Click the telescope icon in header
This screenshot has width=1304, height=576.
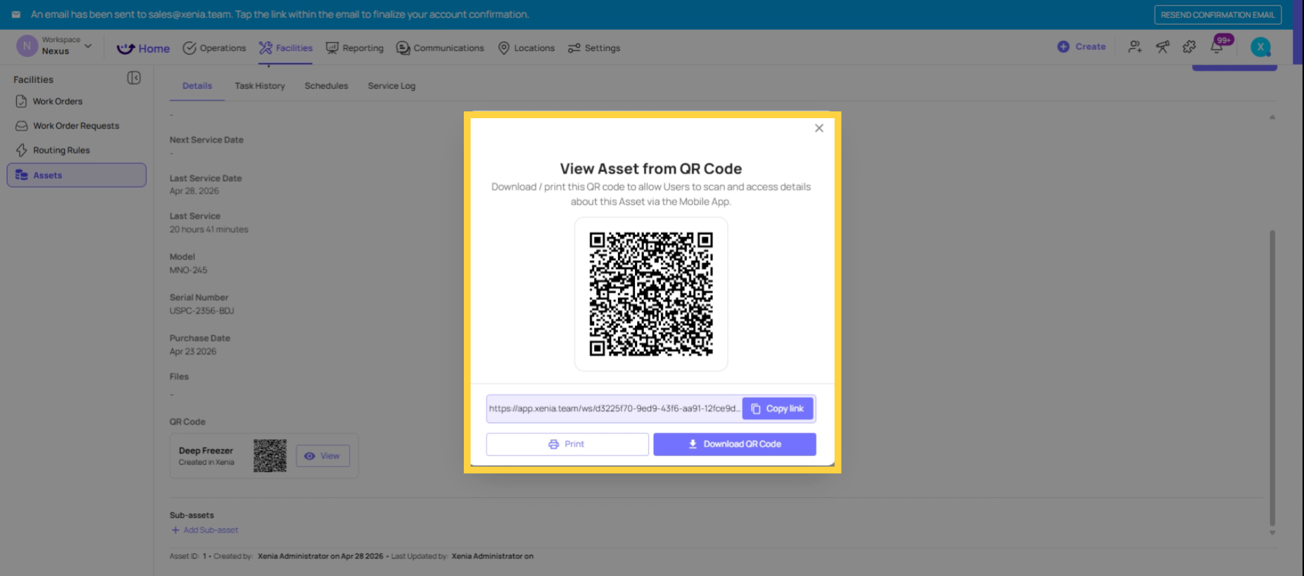pyautogui.click(x=1163, y=47)
